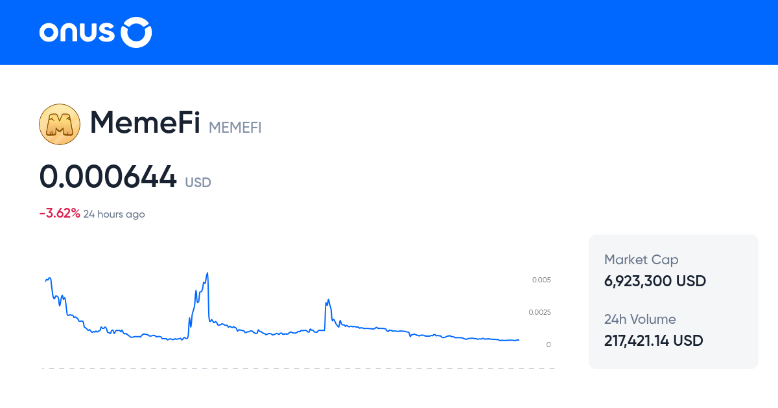Click the ONUS circular logo icon
778x408 pixels.
coord(136,32)
